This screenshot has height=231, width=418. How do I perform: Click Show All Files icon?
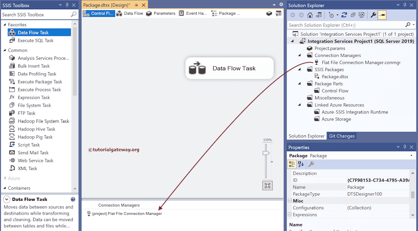pyautogui.click(x=362, y=15)
